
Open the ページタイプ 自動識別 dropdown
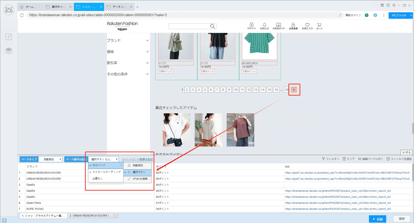51,159
